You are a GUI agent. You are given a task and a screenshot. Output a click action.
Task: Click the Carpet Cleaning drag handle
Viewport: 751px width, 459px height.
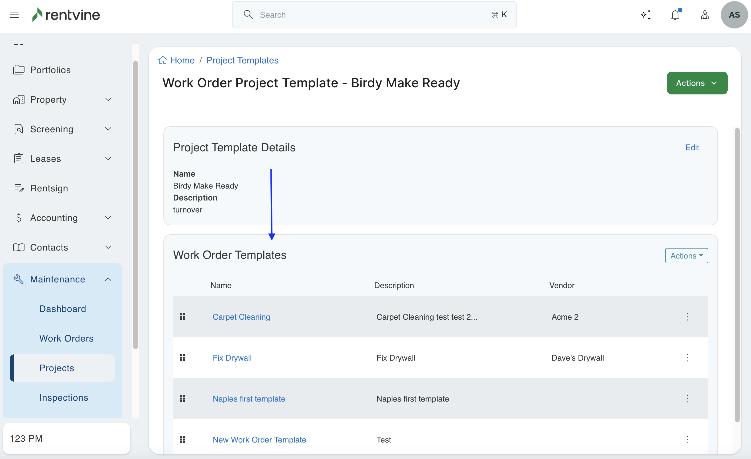pos(182,317)
